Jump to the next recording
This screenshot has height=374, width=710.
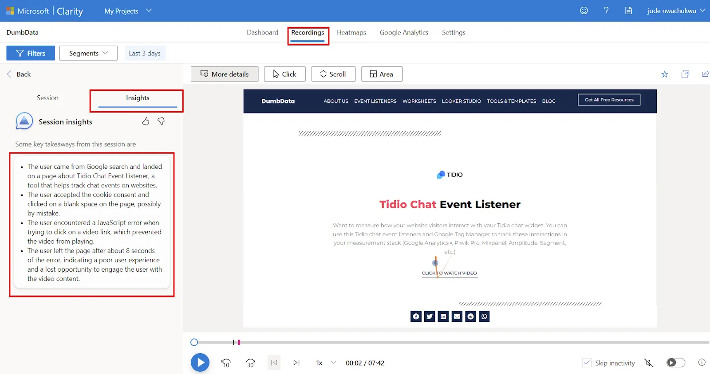coord(296,362)
